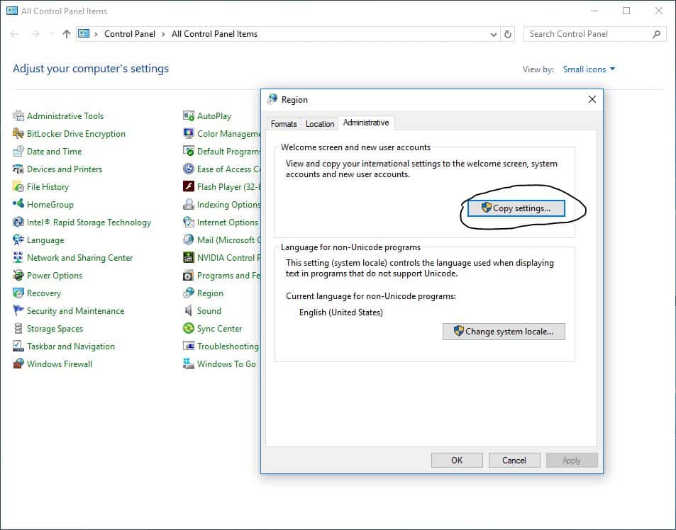Refresh the Control Panel view
The height and width of the screenshot is (530, 676).
click(x=508, y=35)
